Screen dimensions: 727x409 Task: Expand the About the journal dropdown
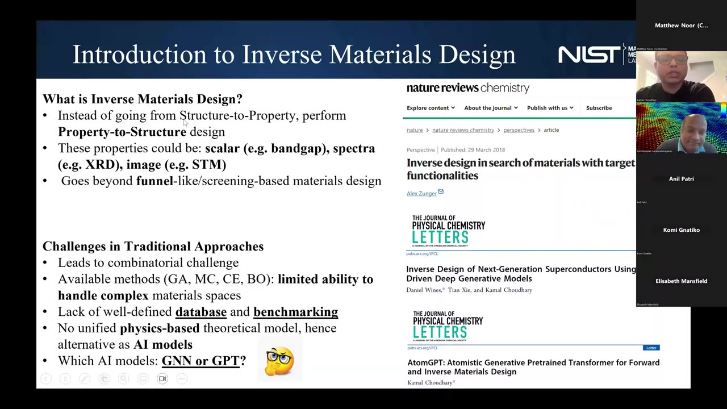click(491, 108)
